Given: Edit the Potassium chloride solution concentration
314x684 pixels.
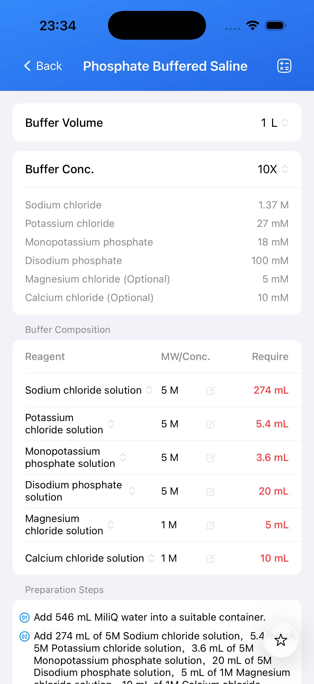Looking at the screenshot, I should point(210,424).
